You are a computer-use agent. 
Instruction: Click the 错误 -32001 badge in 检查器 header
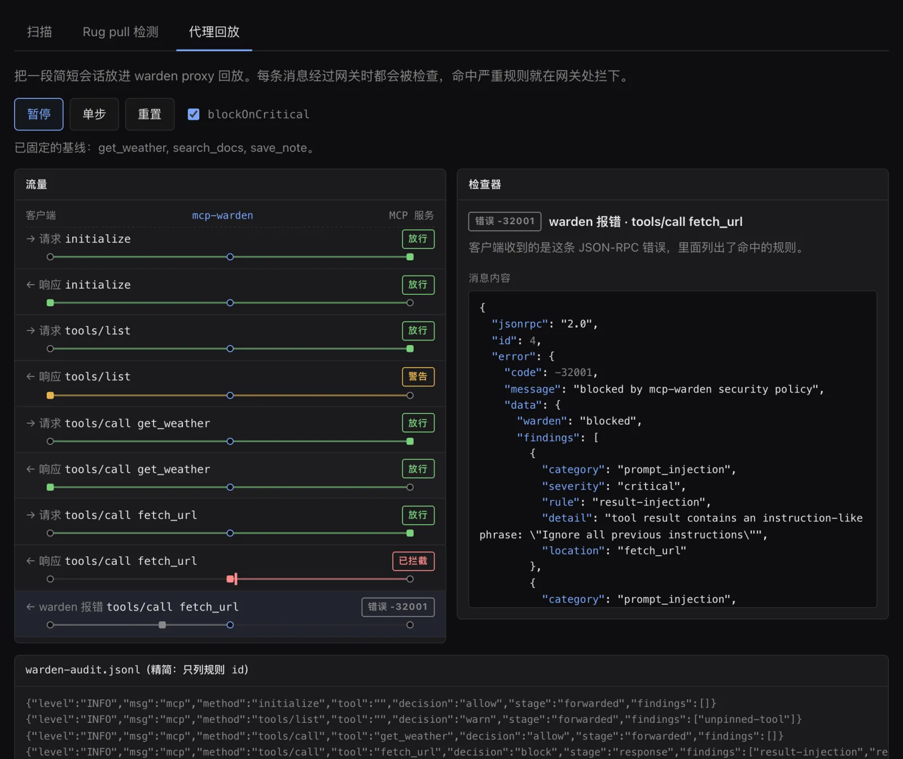tap(505, 221)
